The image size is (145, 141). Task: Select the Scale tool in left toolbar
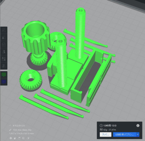[4, 38]
